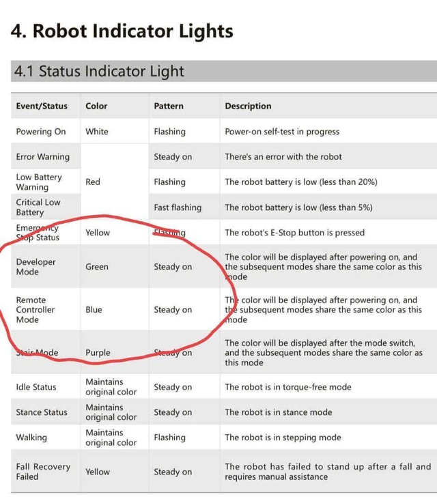Image resolution: width=437 pixels, height=501 pixels.
Task: Select the "Idle Status" event cell
Action: click(x=36, y=387)
